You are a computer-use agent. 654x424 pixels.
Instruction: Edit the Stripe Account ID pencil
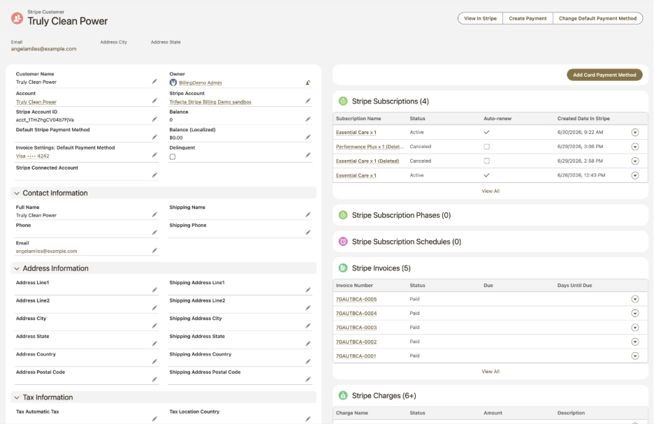click(154, 119)
